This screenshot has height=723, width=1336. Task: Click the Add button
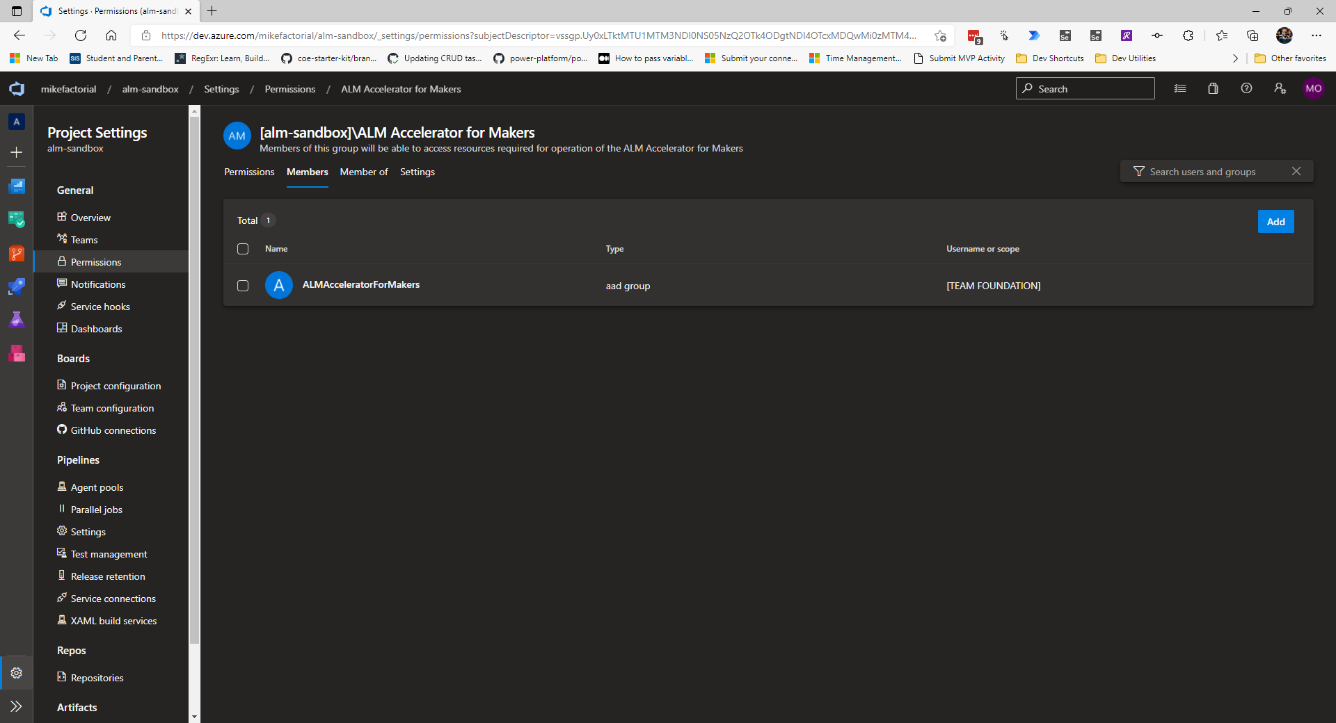point(1275,221)
